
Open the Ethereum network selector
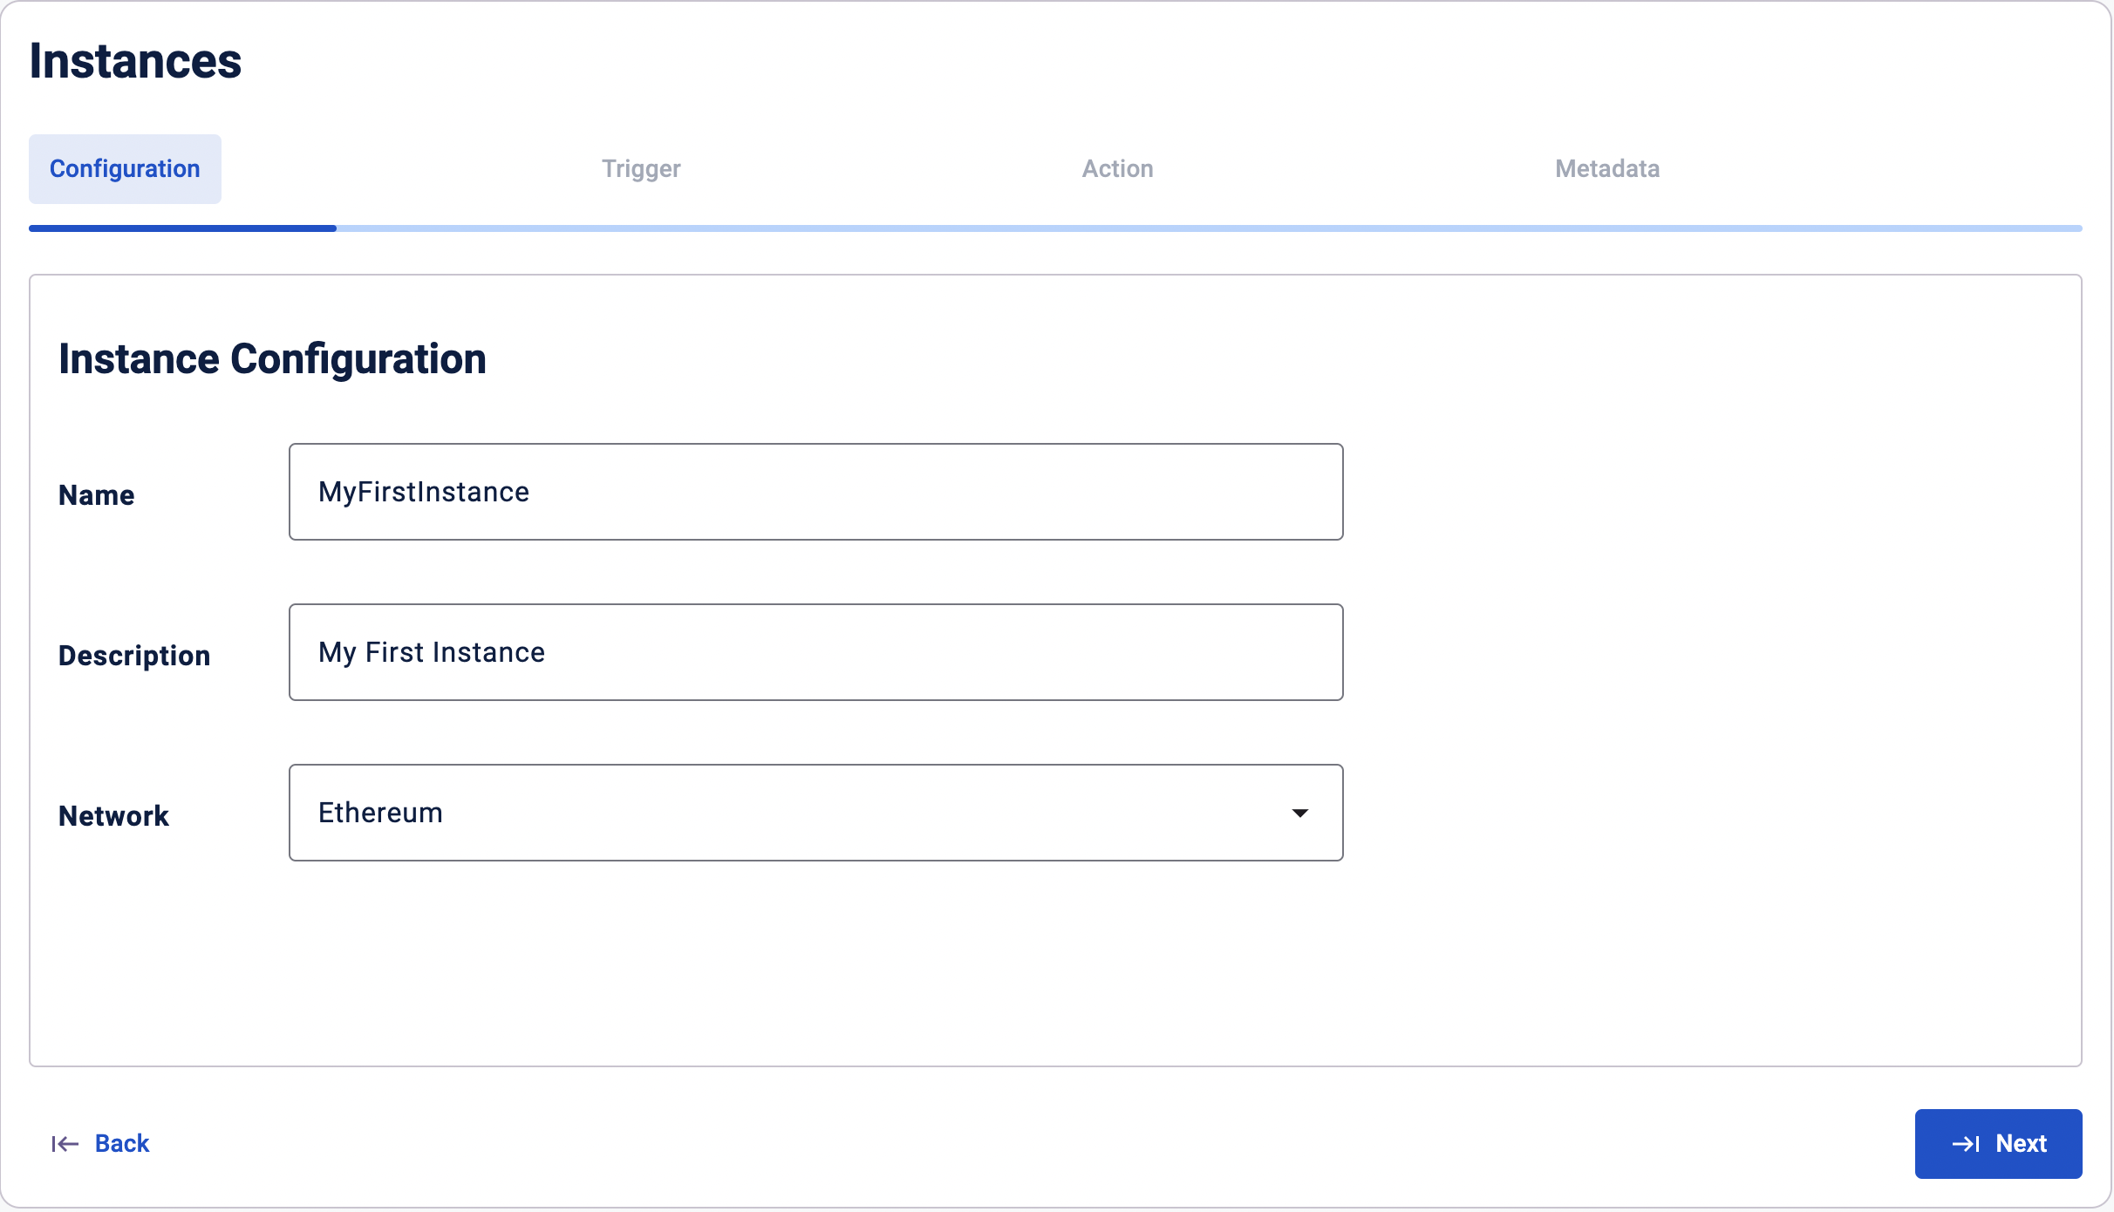(x=815, y=813)
